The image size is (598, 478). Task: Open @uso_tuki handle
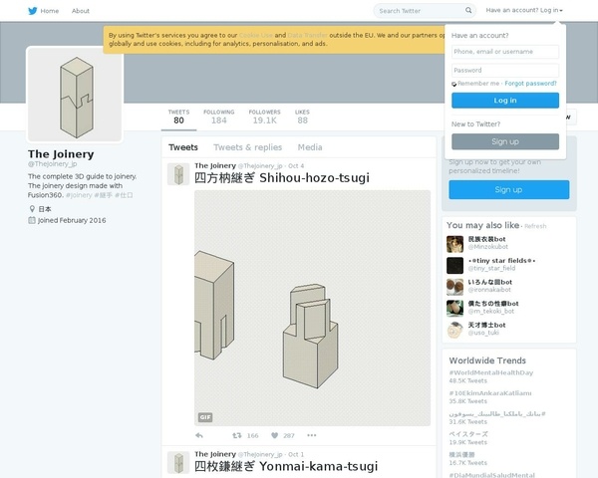click(x=483, y=333)
